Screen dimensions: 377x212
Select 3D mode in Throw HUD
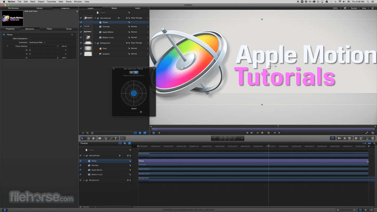pyautogui.click(x=136, y=72)
